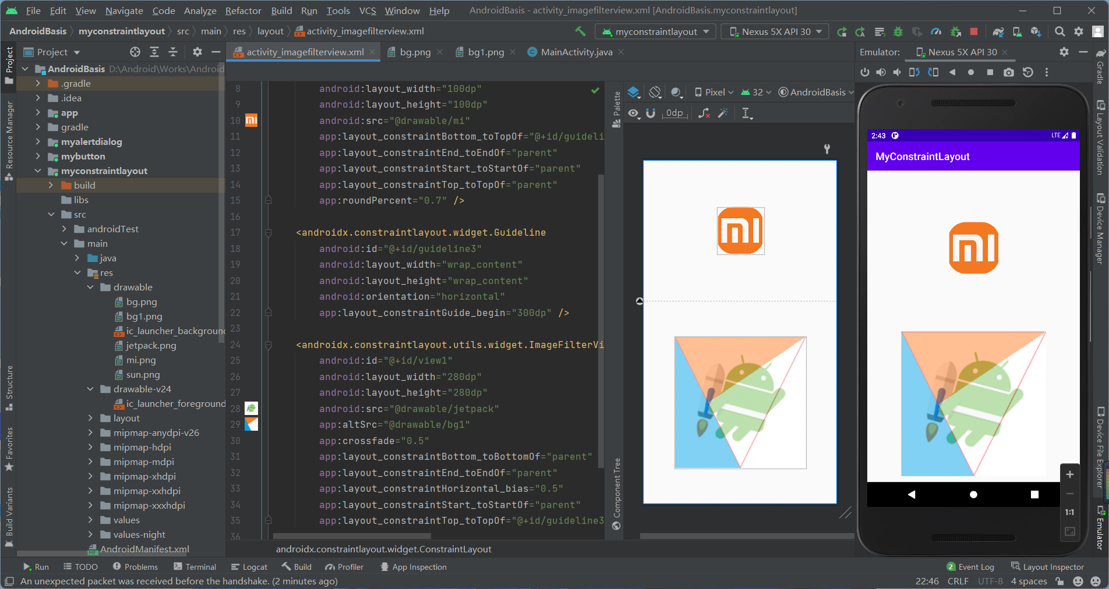
Task: Open the Terminal tool window
Action: 195,567
